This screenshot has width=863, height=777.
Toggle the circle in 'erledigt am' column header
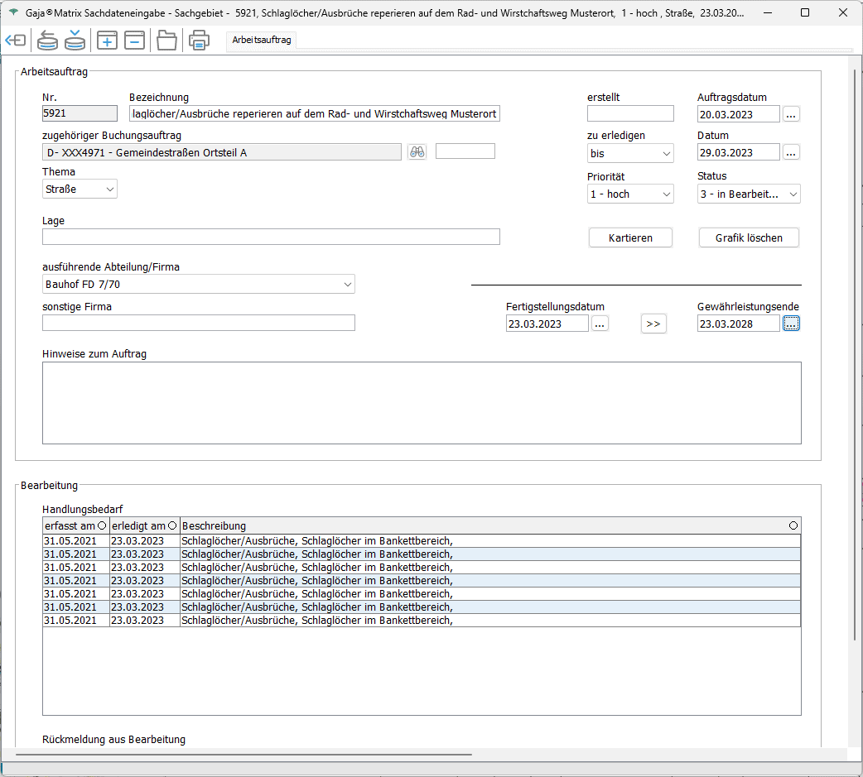pos(172,525)
